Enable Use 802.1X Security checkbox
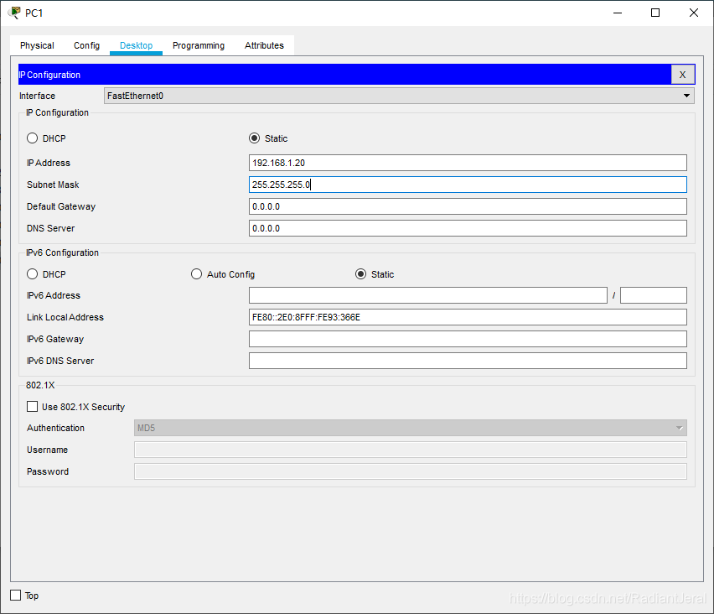The width and height of the screenshot is (714, 614). (x=33, y=407)
